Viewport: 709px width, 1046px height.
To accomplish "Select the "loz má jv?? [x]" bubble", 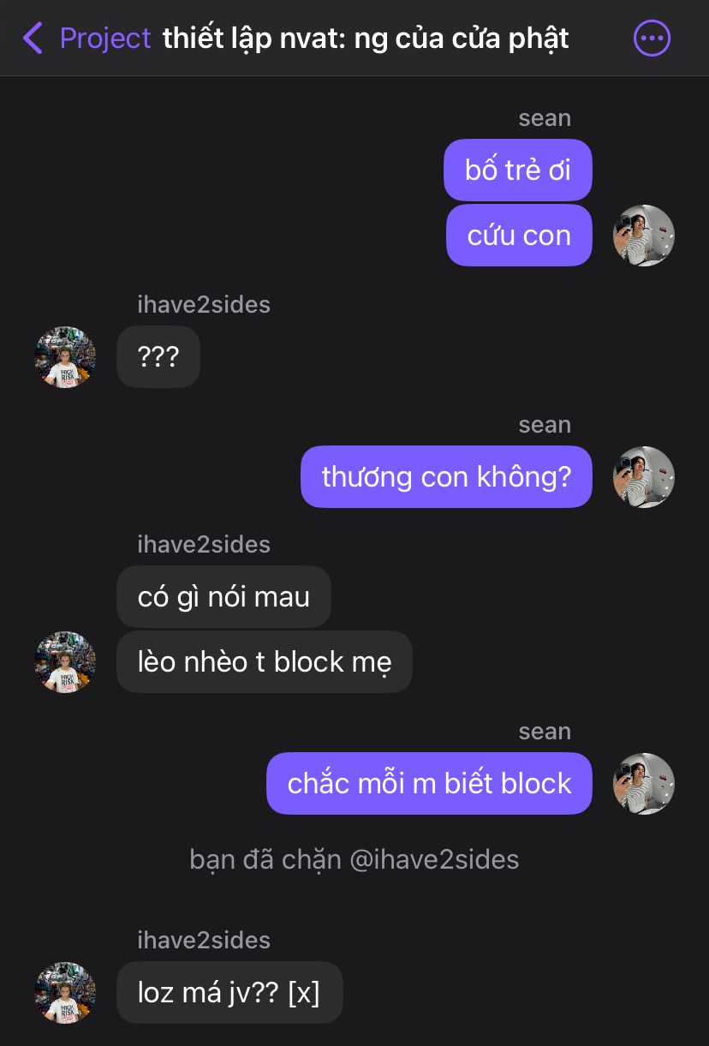I will pyautogui.click(x=229, y=992).
